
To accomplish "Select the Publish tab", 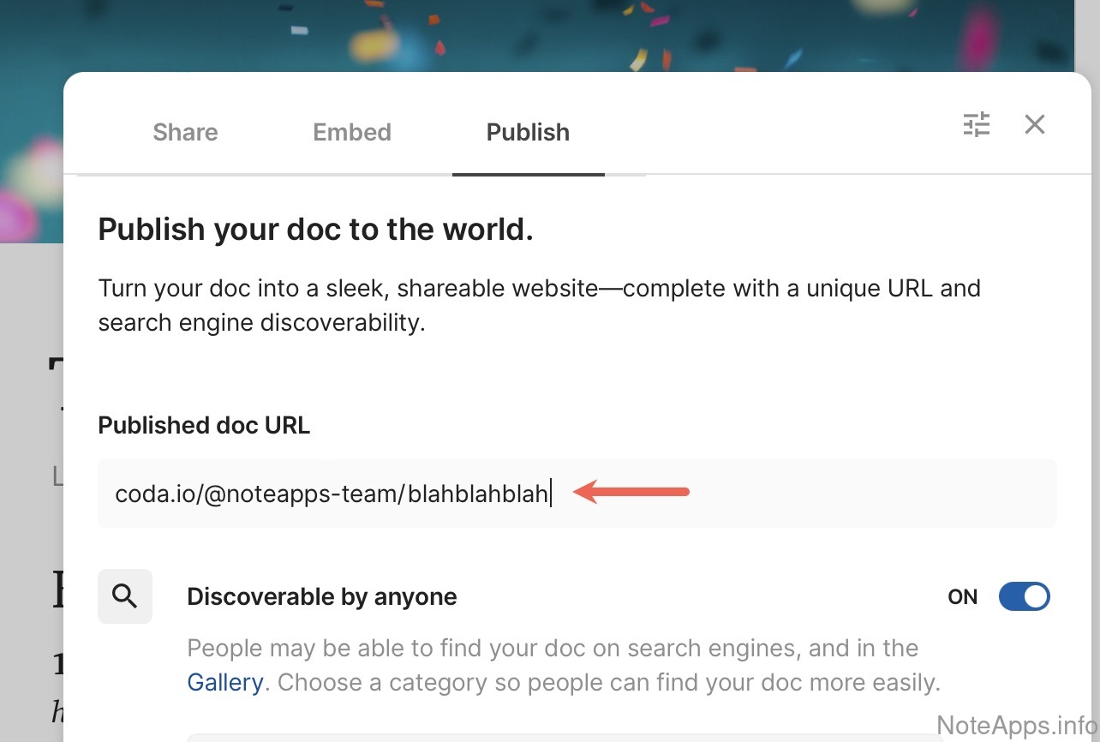I will [x=528, y=132].
